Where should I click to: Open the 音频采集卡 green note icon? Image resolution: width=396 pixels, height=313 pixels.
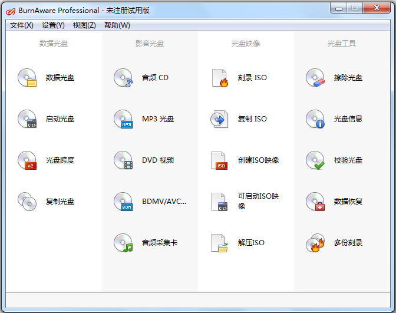tap(123, 242)
